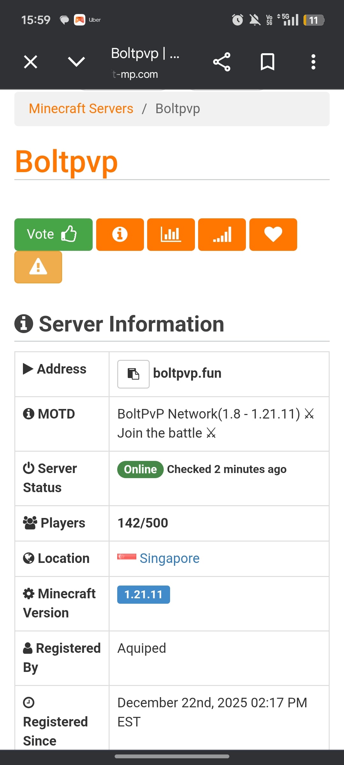
Task: Open the server info icon button
Action: tap(120, 234)
